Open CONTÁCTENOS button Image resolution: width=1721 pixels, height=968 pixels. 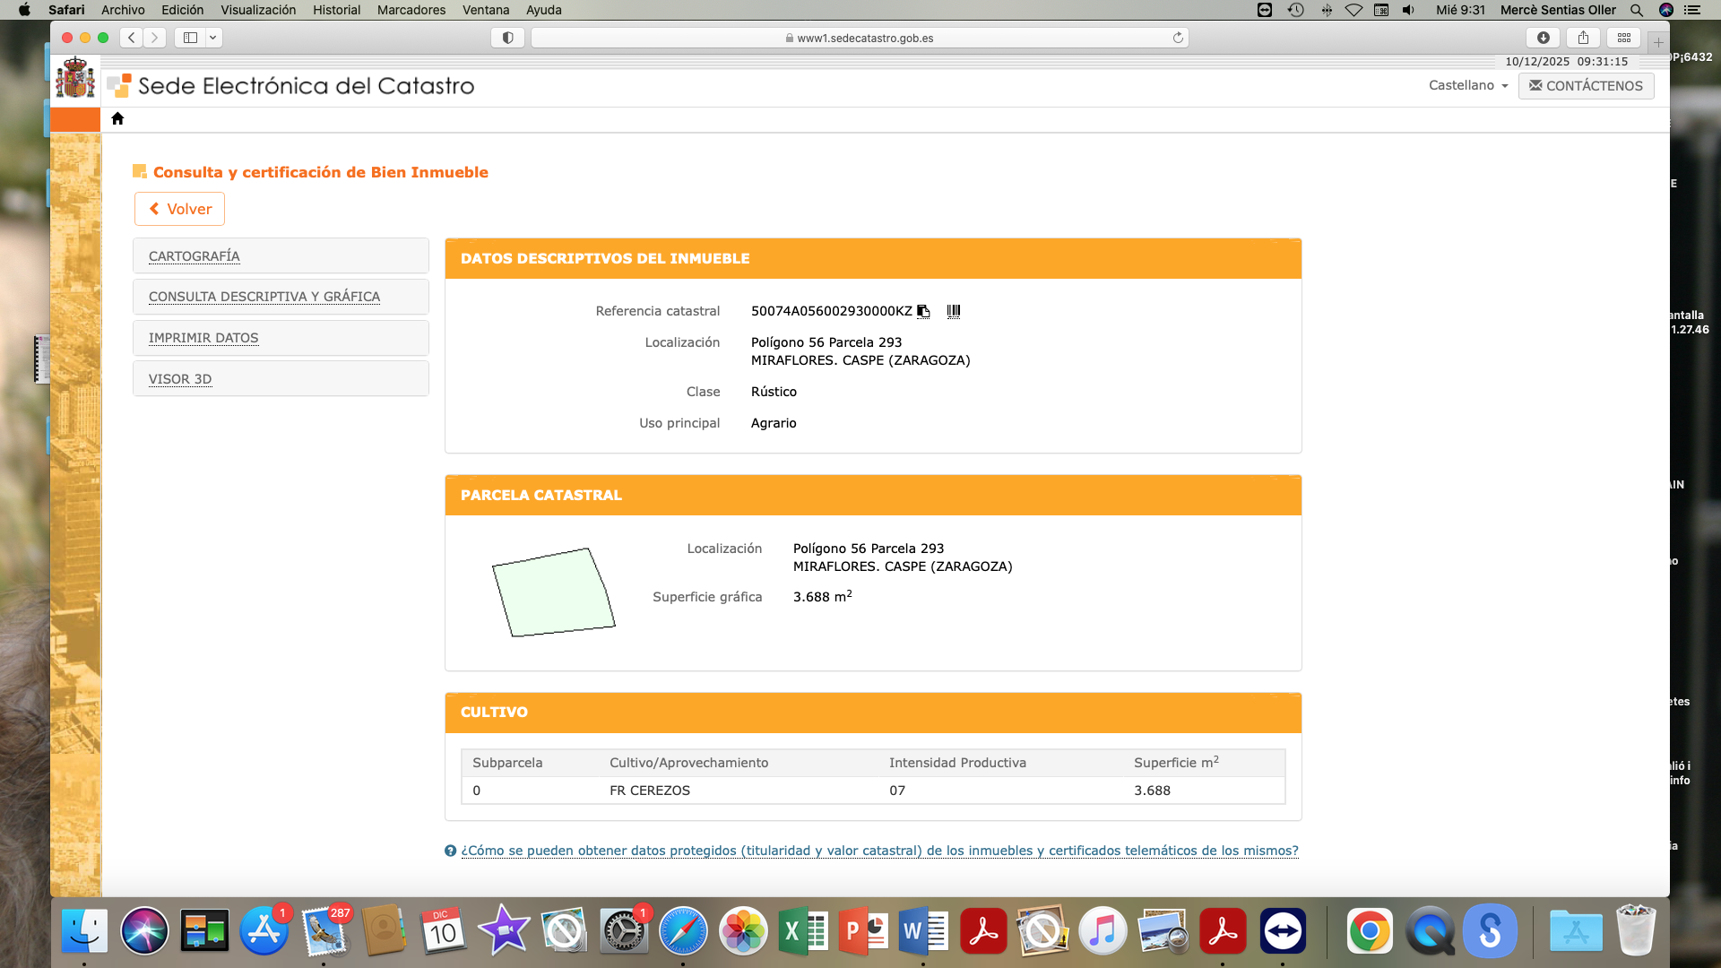pos(1586,85)
